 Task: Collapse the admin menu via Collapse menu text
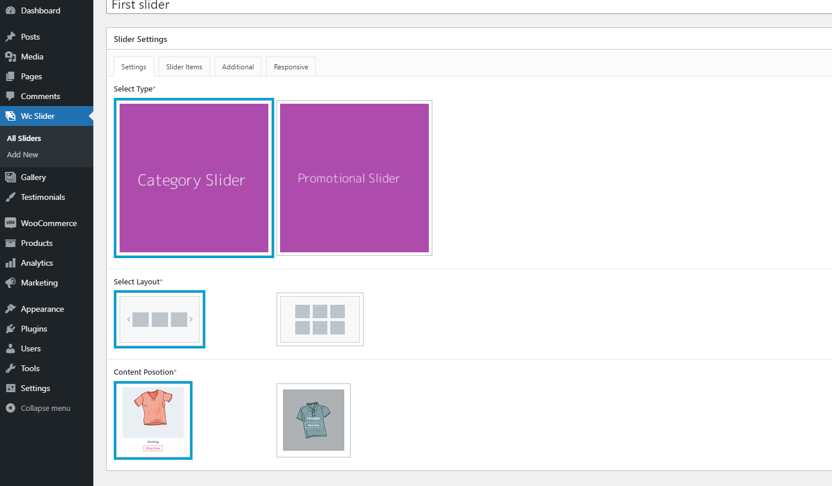pyautogui.click(x=46, y=408)
